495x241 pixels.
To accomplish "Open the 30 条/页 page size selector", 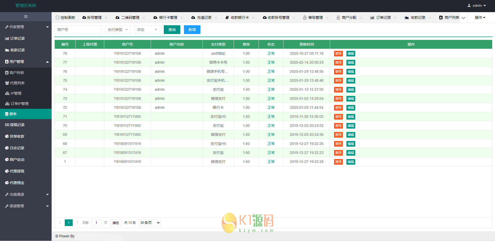I will coord(150,223).
